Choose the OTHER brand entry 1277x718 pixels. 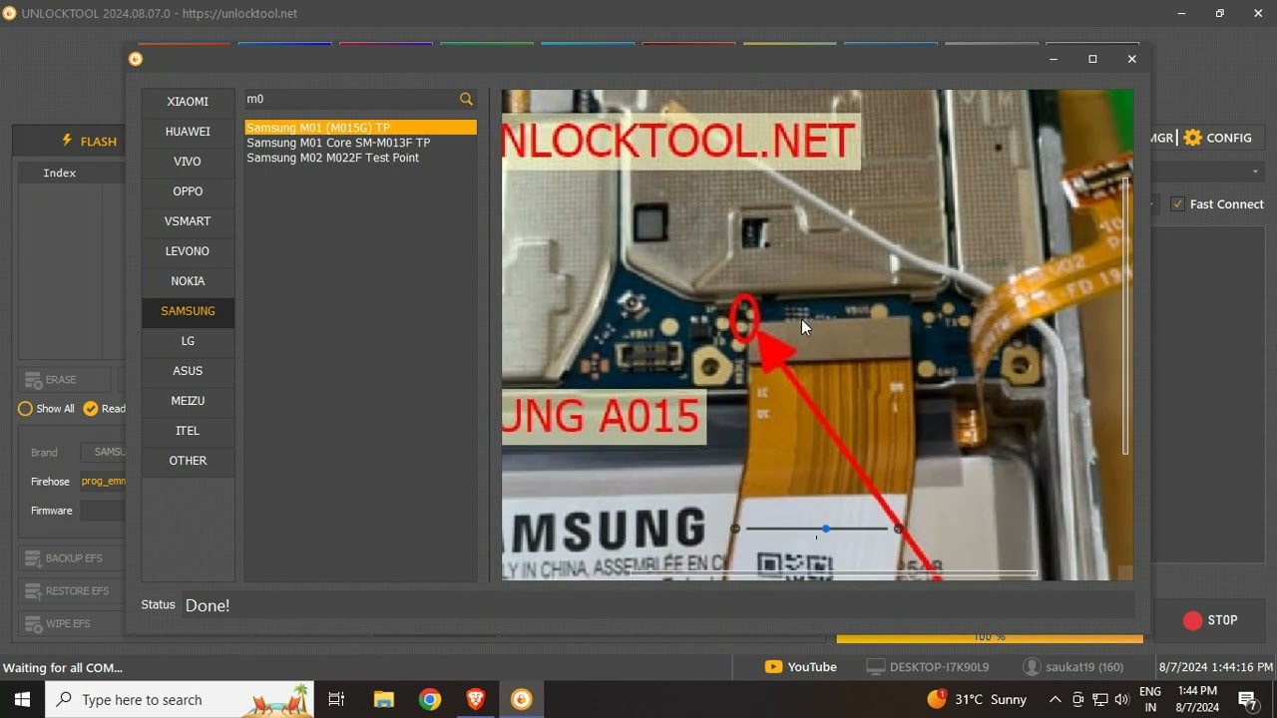[x=188, y=461]
